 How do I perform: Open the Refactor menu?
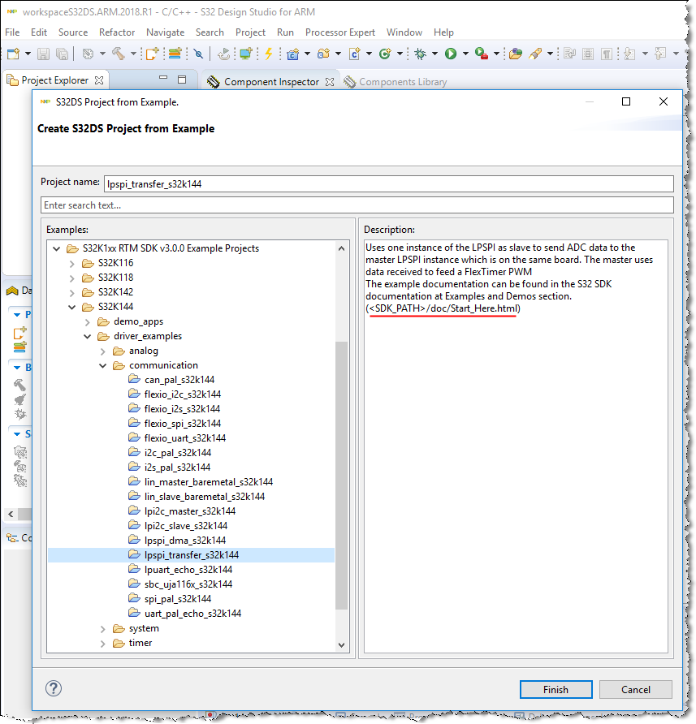coord(117,32)
